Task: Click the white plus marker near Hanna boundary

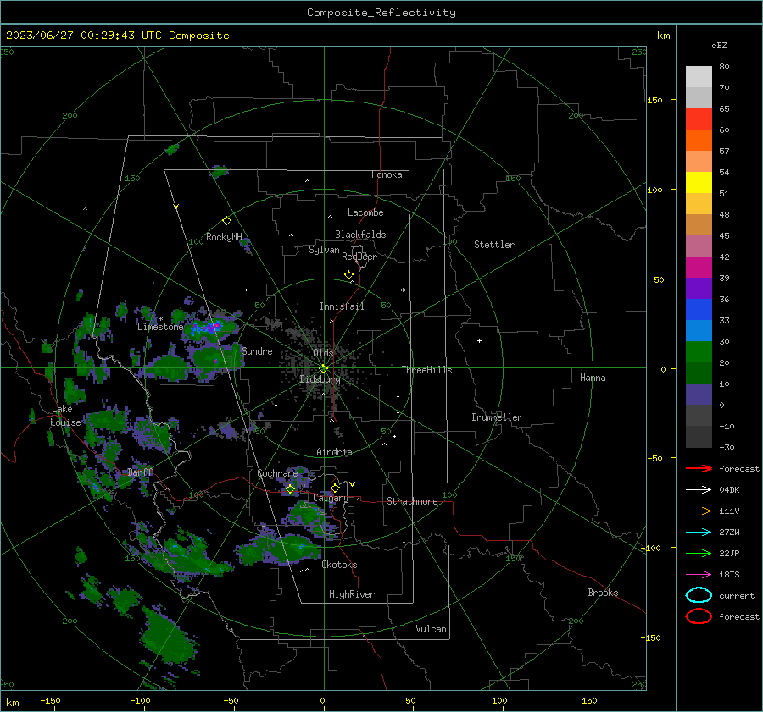Action: pos(479,340)
